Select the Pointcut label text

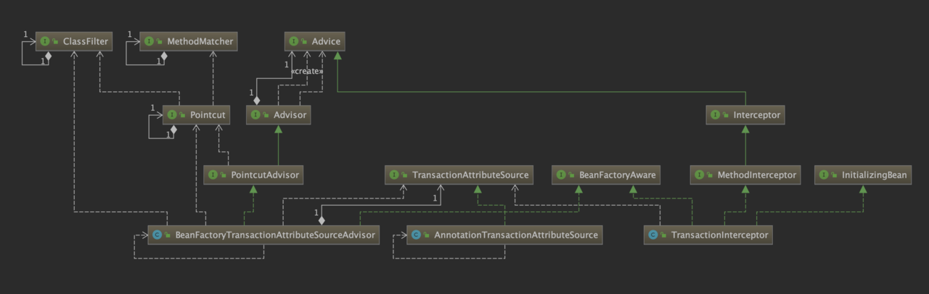pyautogui.click(x=208, y=115)
